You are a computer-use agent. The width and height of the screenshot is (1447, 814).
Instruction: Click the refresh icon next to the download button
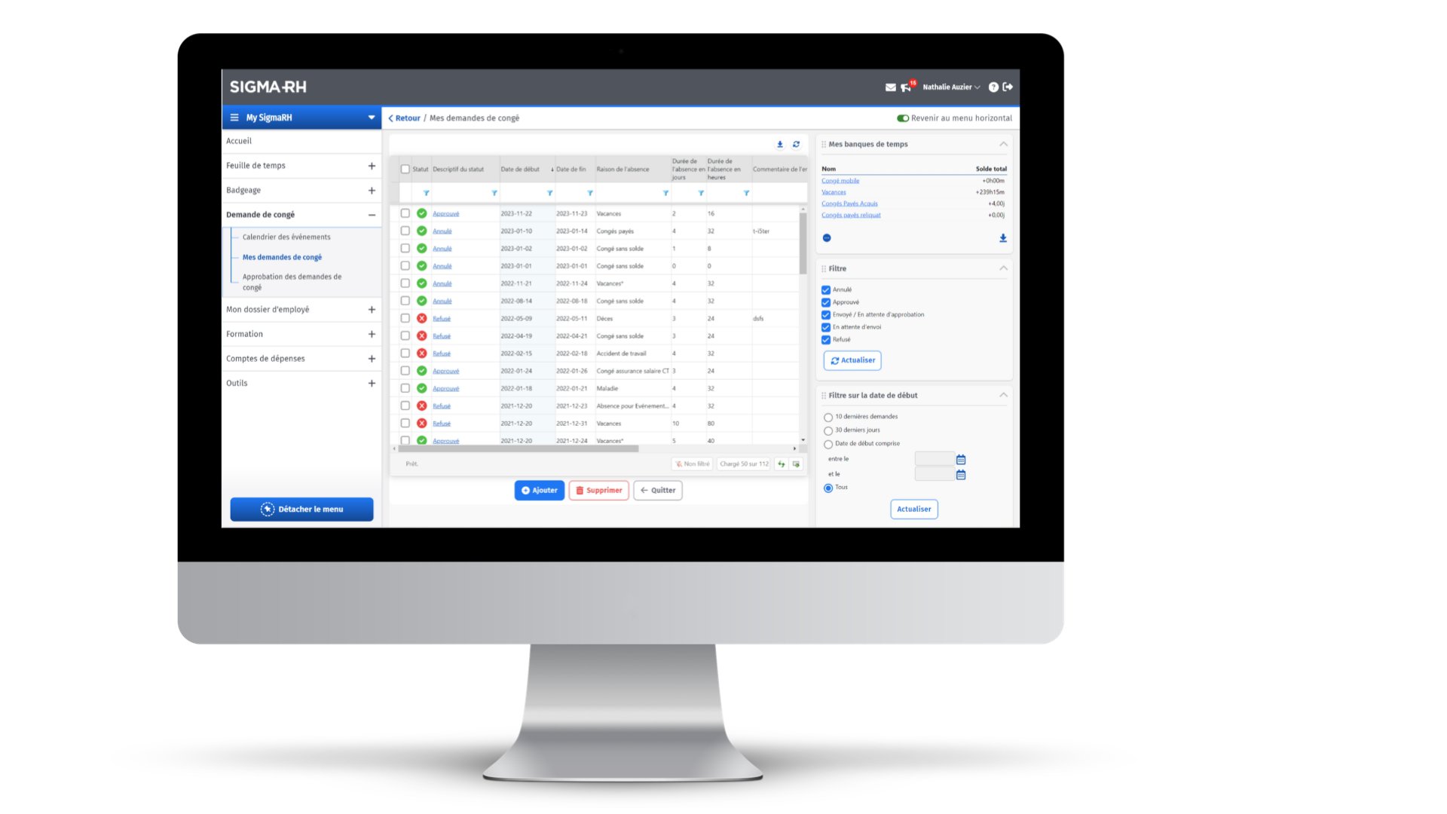tap(795, 143)
